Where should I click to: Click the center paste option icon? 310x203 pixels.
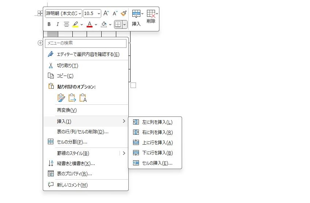tap(72, 98)
